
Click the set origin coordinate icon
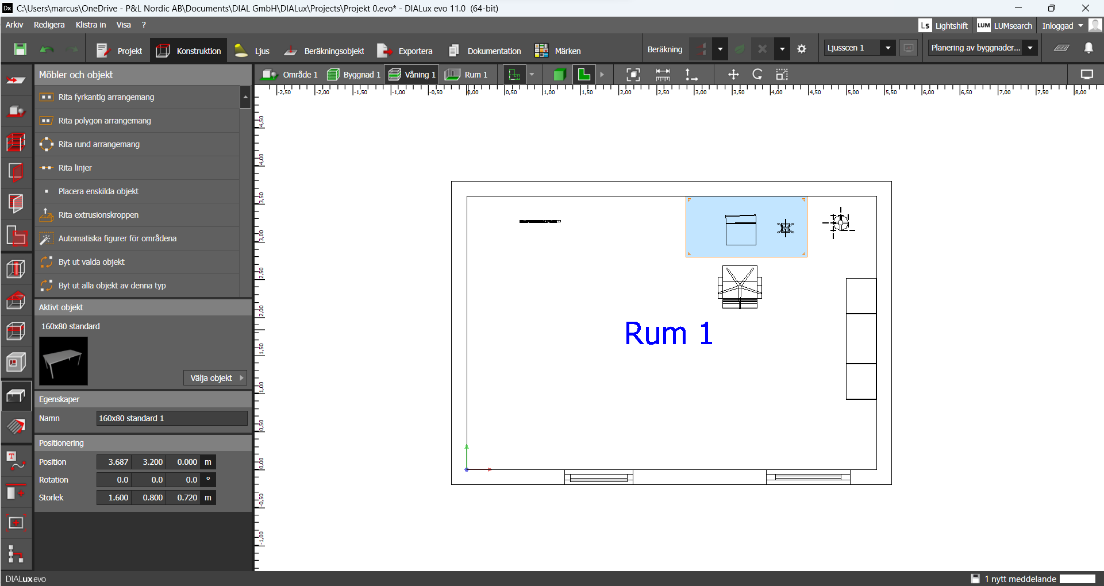click(691, 75)
